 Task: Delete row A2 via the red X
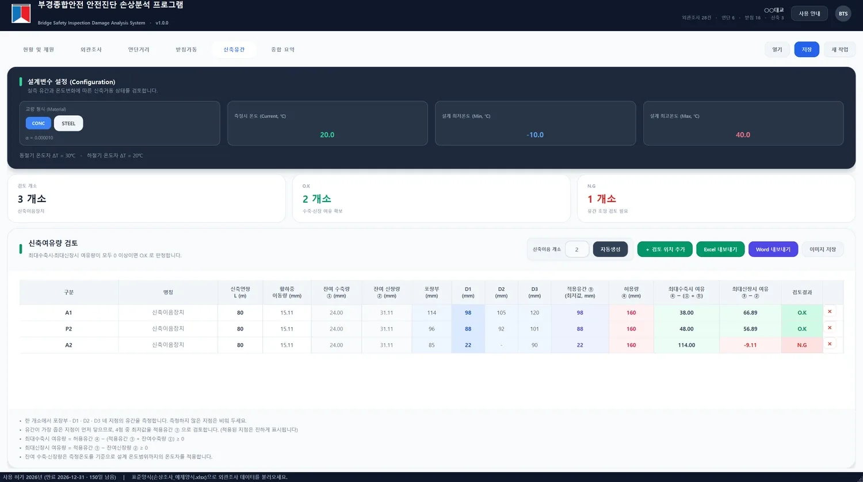(x=830, y=344)
